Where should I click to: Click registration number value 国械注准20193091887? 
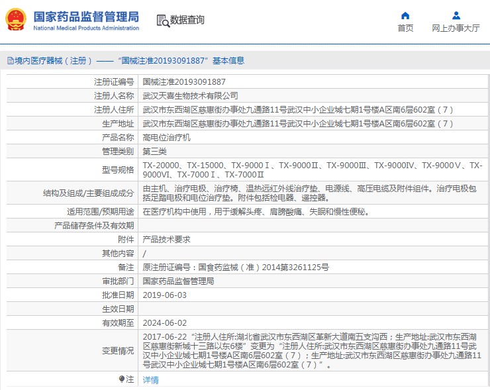[x=184, y=82]
